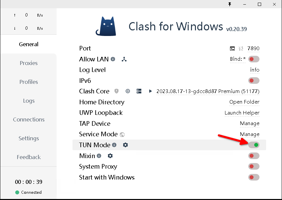
Task: Pin the window with the pushpin icon
Action: point(230,4)
